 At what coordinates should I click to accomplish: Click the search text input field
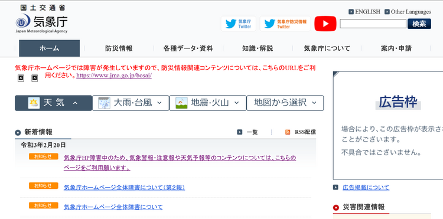tap(373, 24)
